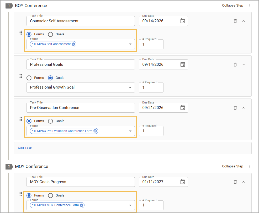Screen dimensions: 259x213
Task: Edit # Required field for Professional Goals
Action: pos(151,88)
